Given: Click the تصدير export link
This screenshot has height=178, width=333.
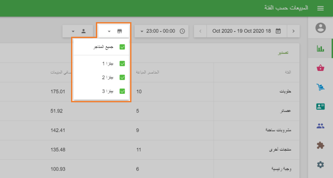Looking at the screenshot, I should 283,53.
